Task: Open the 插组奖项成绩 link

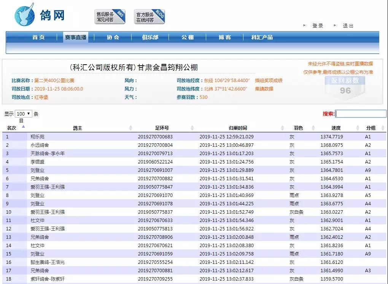Action: coord(269,80)
